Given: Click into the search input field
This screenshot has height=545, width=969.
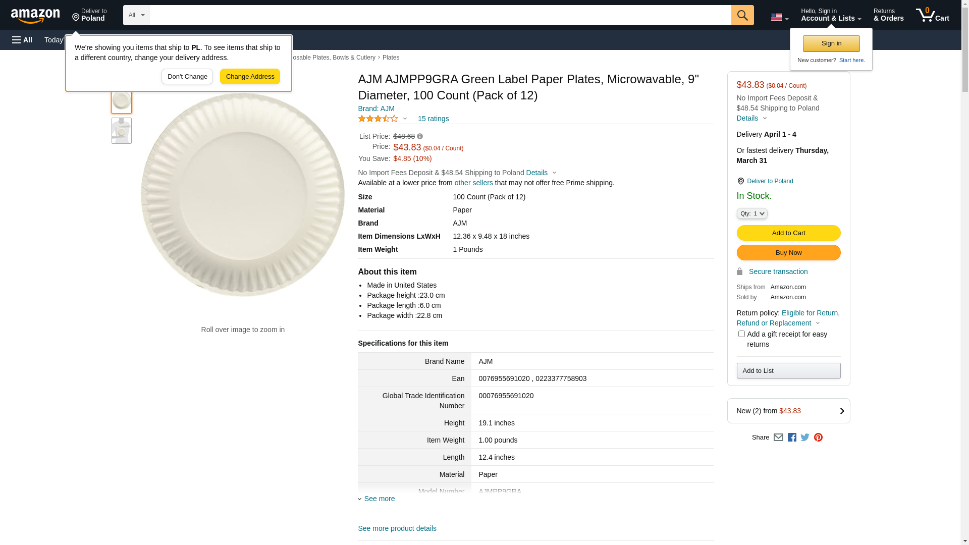Looking at the screenshot, I should (x=439, y=15).
